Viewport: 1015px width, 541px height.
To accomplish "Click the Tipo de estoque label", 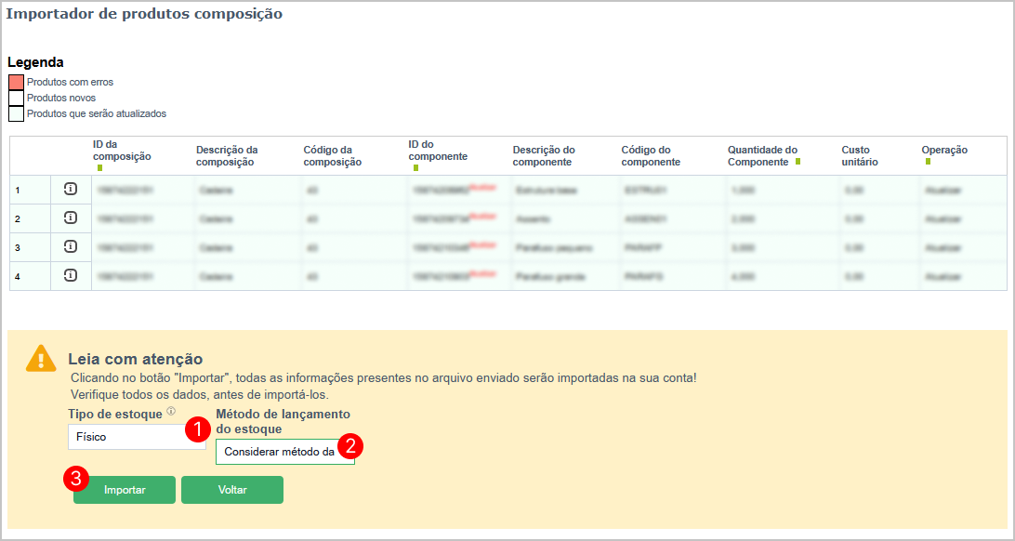I will [x=115, y=414].
